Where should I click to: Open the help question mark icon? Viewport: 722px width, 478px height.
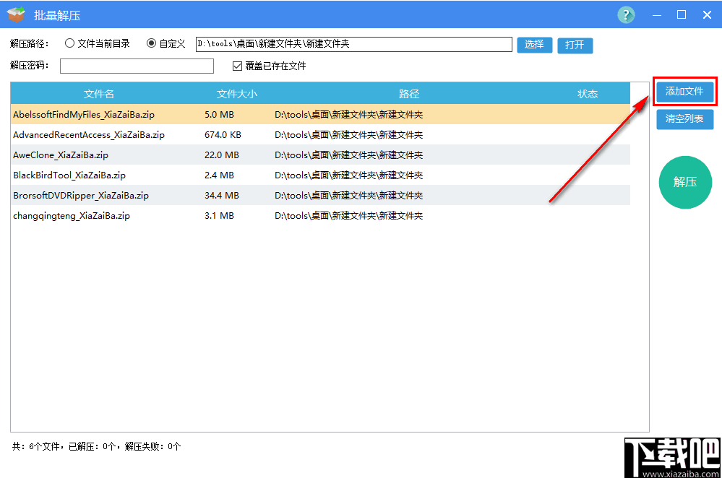click(626, 15)
